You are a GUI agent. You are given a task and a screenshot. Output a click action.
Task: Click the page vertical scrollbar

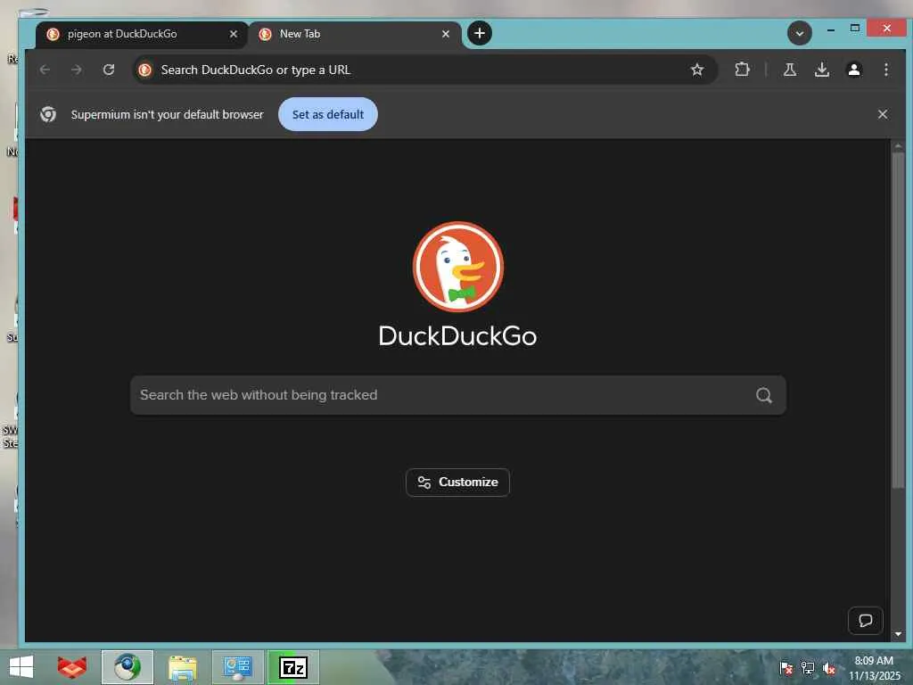898,320
